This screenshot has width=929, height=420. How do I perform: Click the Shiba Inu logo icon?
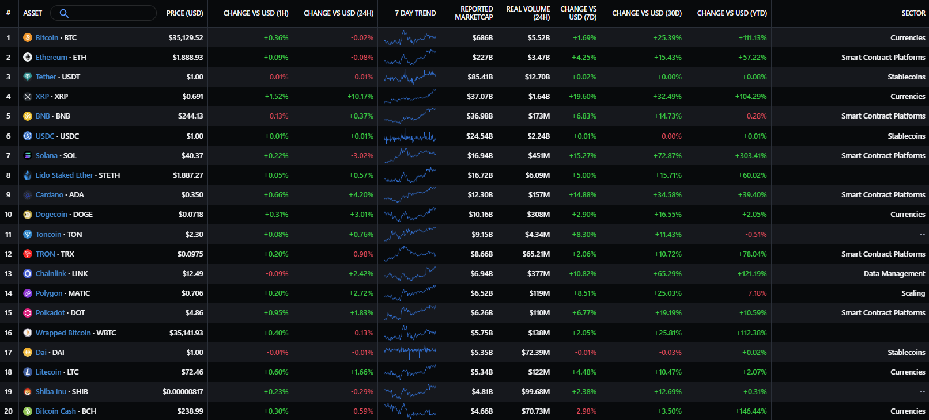(27, 392)
